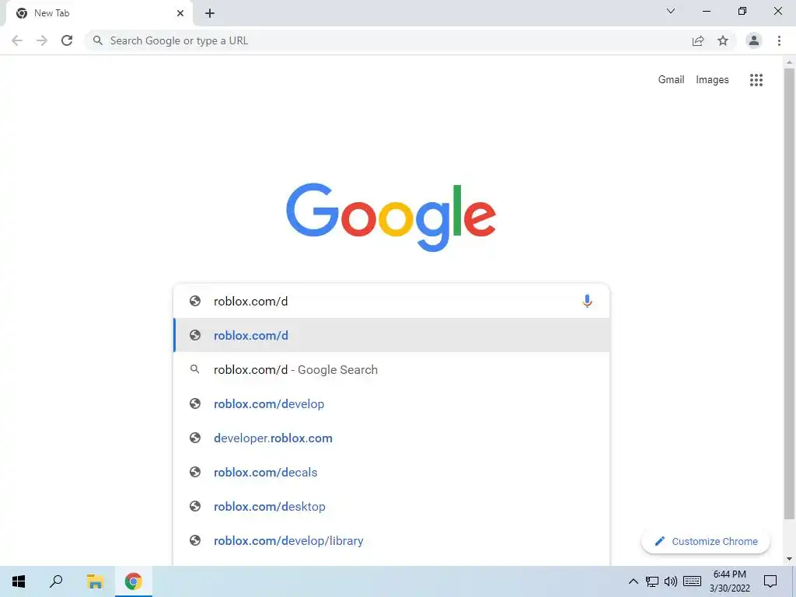
Task: Choose the roblox.com/develop suggestion
Action: tap(391, 403)
